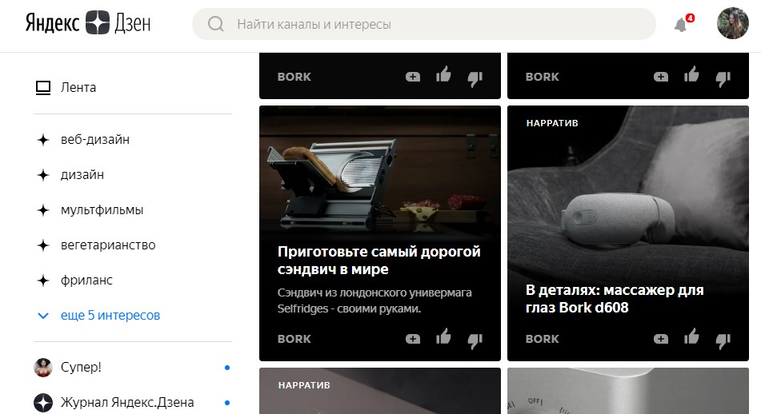Dislike the eye massager Bork d608 card
The width and height of the screenshot is (761, 414).
(x=723, y=340)
